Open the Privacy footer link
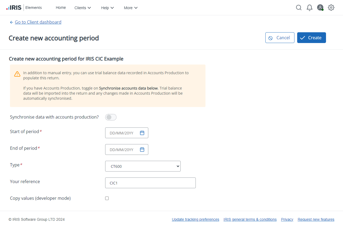The height and width of the screenshot is (228, 343). [x=287, y=219]
